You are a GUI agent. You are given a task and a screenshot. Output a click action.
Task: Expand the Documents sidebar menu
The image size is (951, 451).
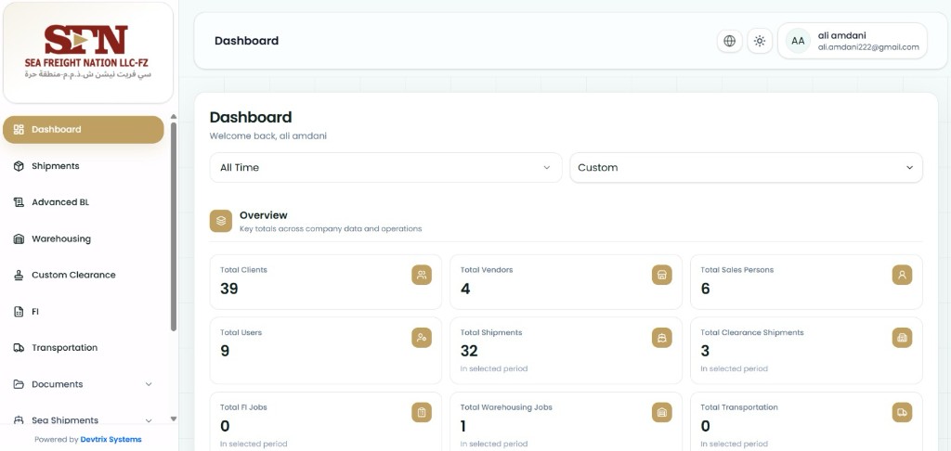(83, 384)
